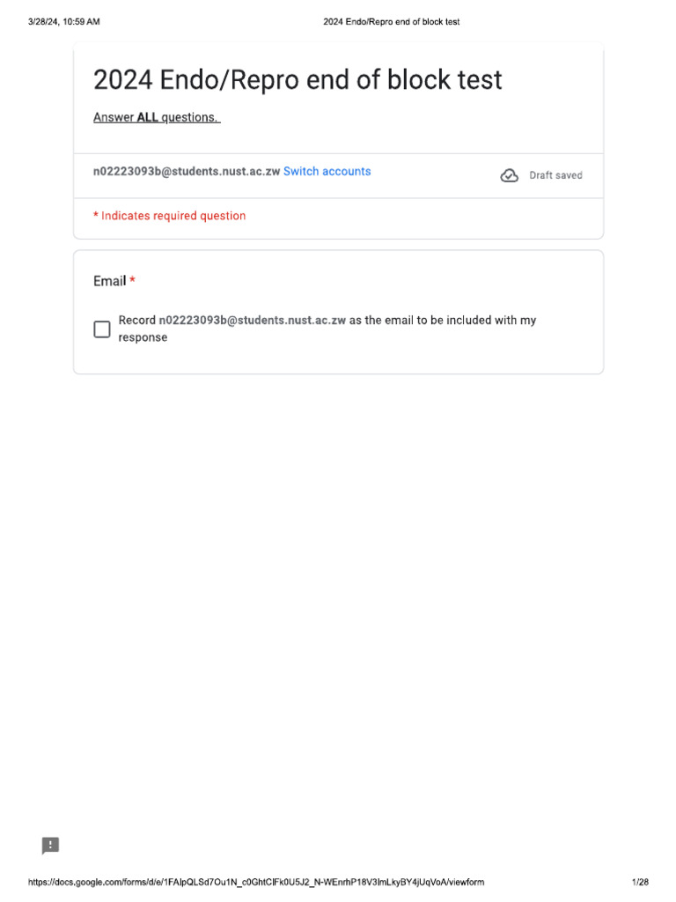Click the underlined Answer ALL questions text
Screen dimensions: 676x902
(x=157, y=117)
